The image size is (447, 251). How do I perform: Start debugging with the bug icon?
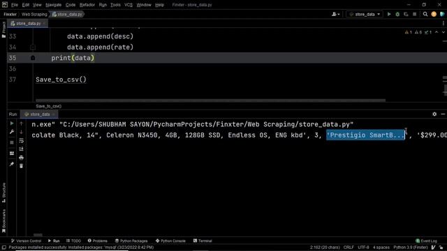pos(397,14)
